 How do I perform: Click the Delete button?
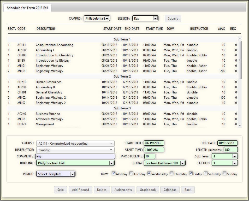click(x=102, y=190)
